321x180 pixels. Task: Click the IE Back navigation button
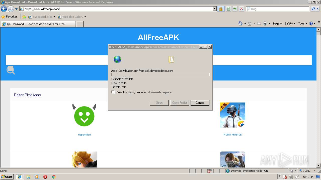4,9
